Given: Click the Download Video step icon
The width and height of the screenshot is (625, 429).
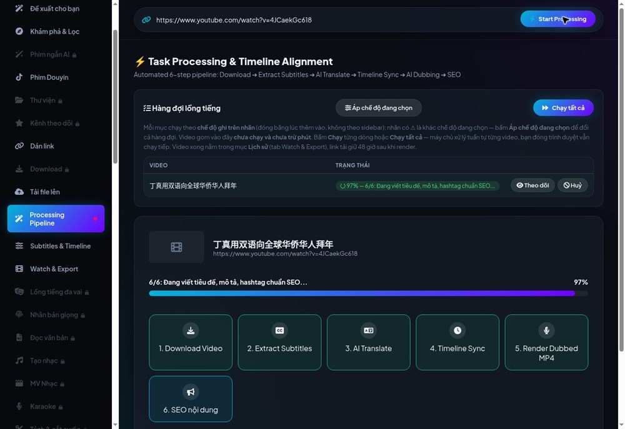Looking at the screenshot, I should tap(191, 330).
